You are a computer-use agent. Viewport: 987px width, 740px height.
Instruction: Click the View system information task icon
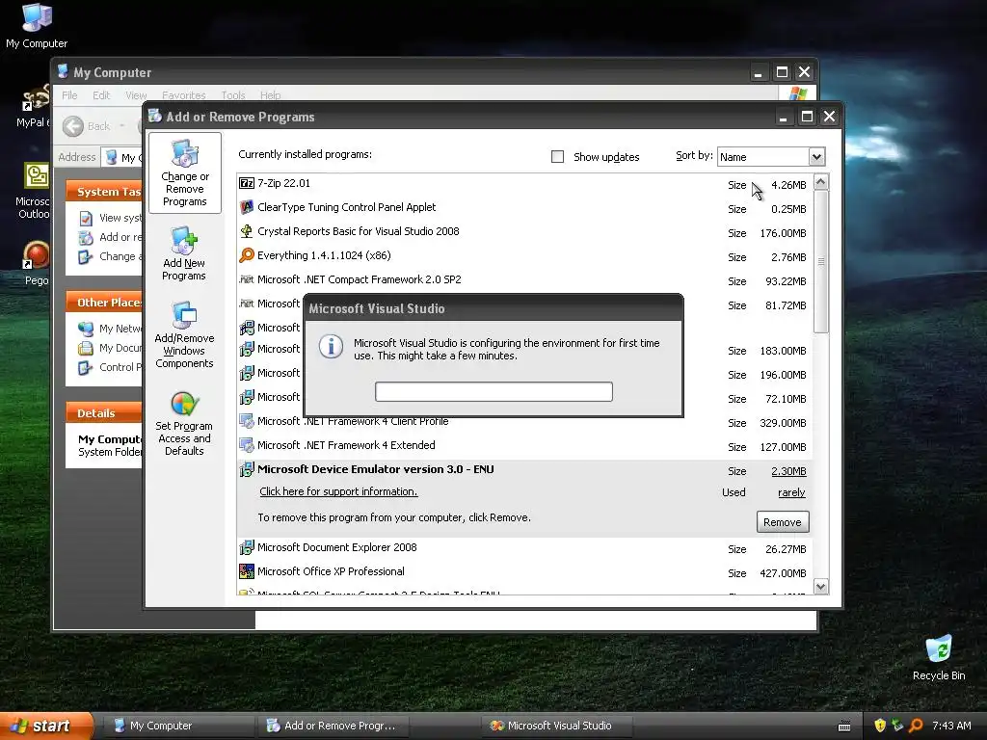pos(86,219)
